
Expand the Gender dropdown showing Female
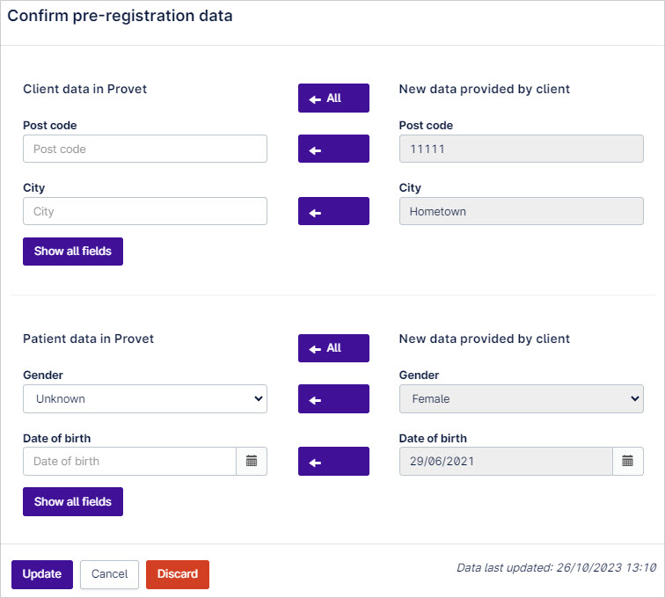[522, 398]
